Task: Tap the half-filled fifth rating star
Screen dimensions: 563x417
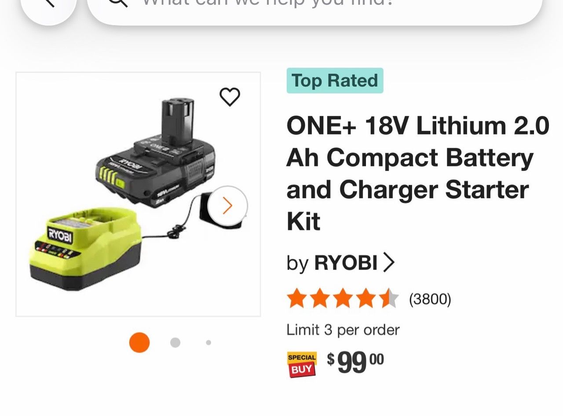Action: 389,298
